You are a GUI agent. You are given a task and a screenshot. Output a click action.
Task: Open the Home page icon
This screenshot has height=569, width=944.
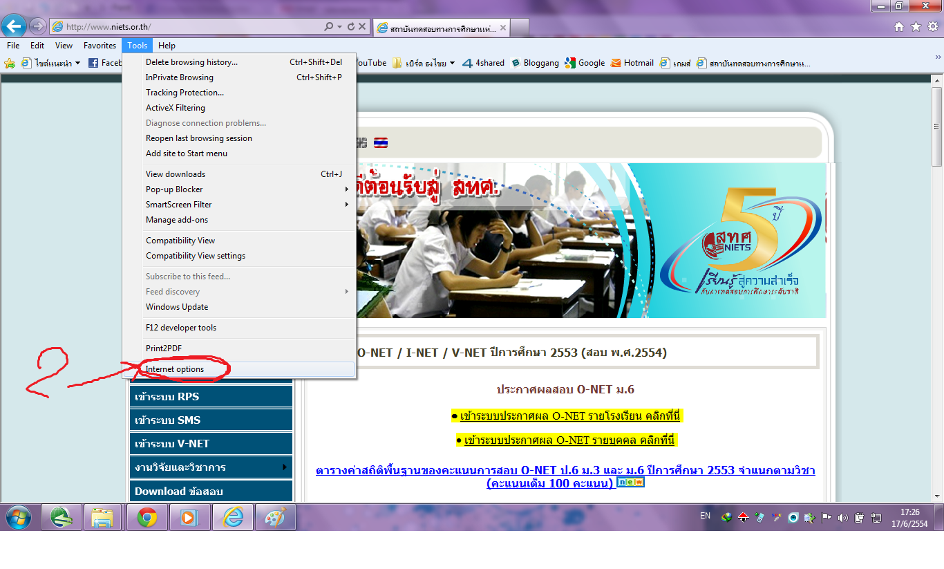pyautogui.click(x=899, y=27)
